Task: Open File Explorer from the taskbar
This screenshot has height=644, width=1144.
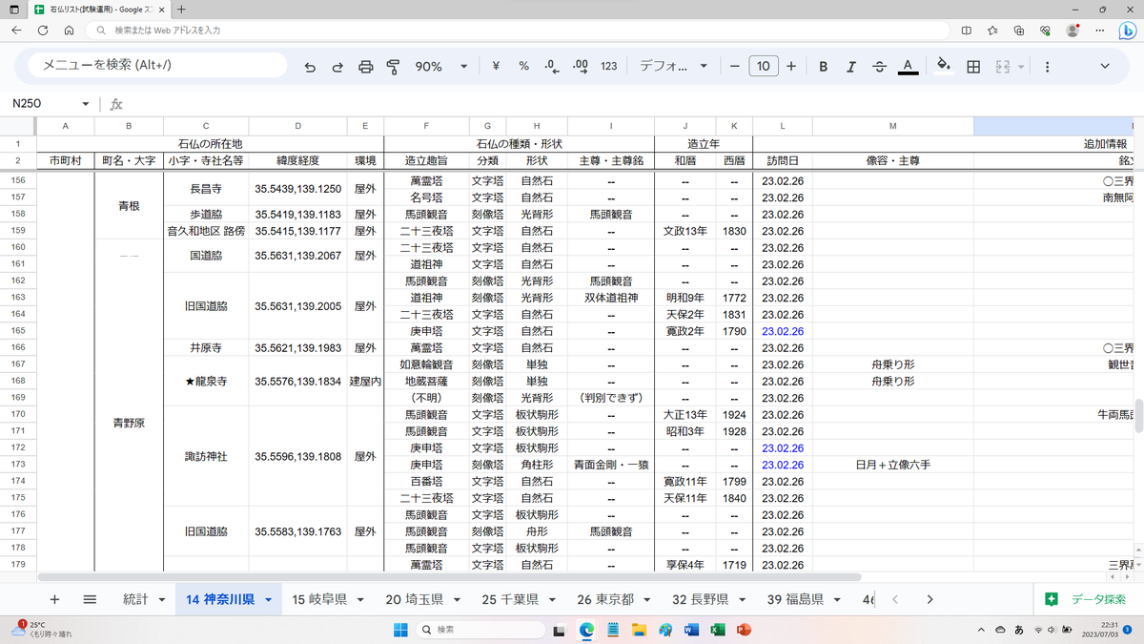Action: [639, 629]
